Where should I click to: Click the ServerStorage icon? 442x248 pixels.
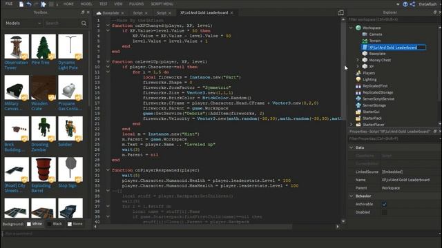pos(358,105)
